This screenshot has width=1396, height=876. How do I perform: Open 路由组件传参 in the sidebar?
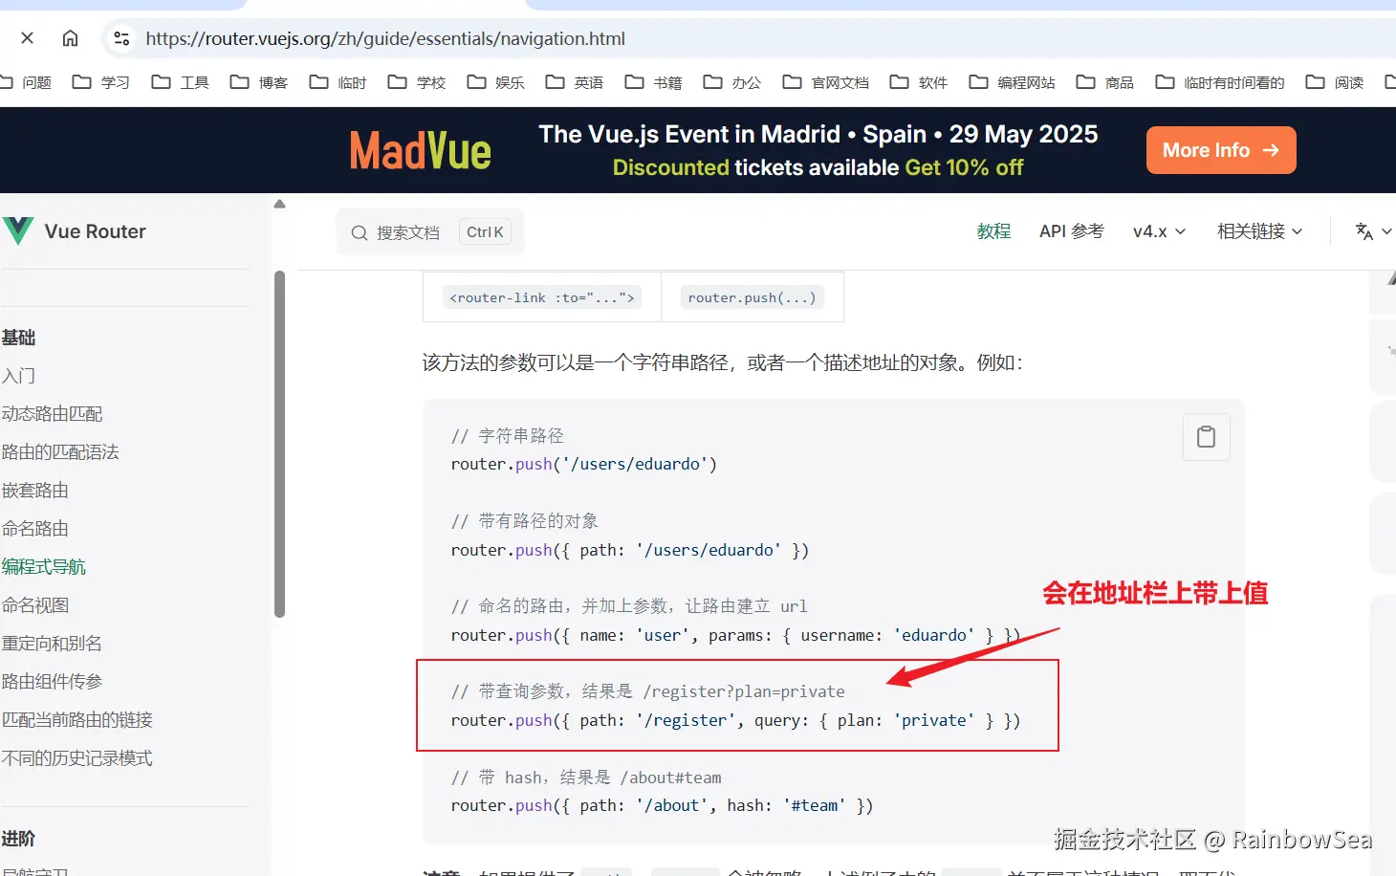click(52, 682)
